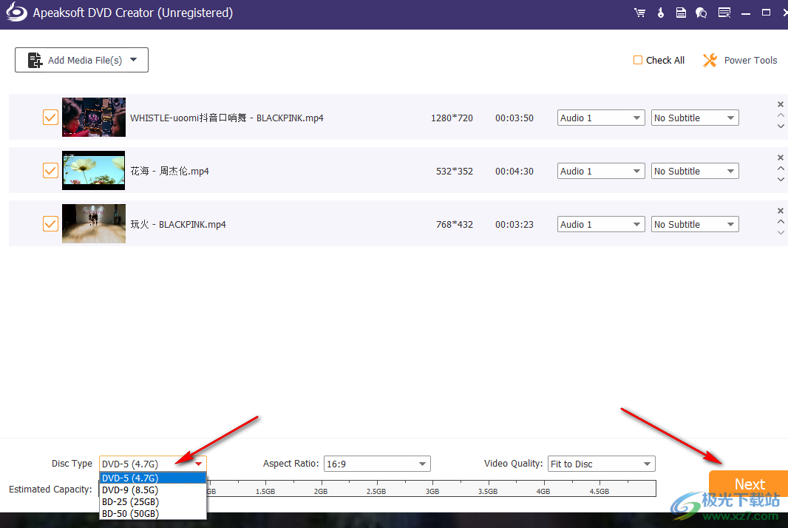Uncheck the 玩火 - BLACKPINK.mp4 checkbox
This screenshot has height=528, width=788.
tap(50, 224)
